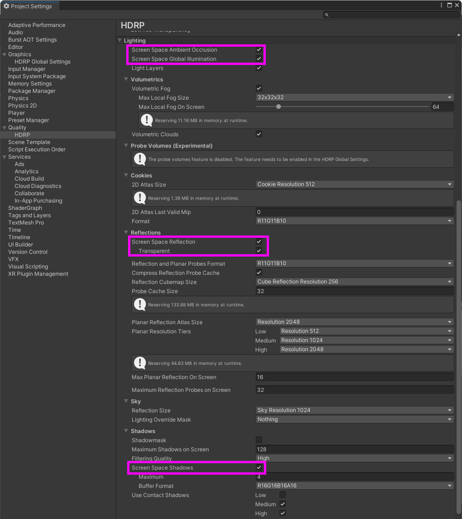Open Reflection and Planar Probes Format dropdown
Viewport: 462px width, 519px height.
[355, 263]
